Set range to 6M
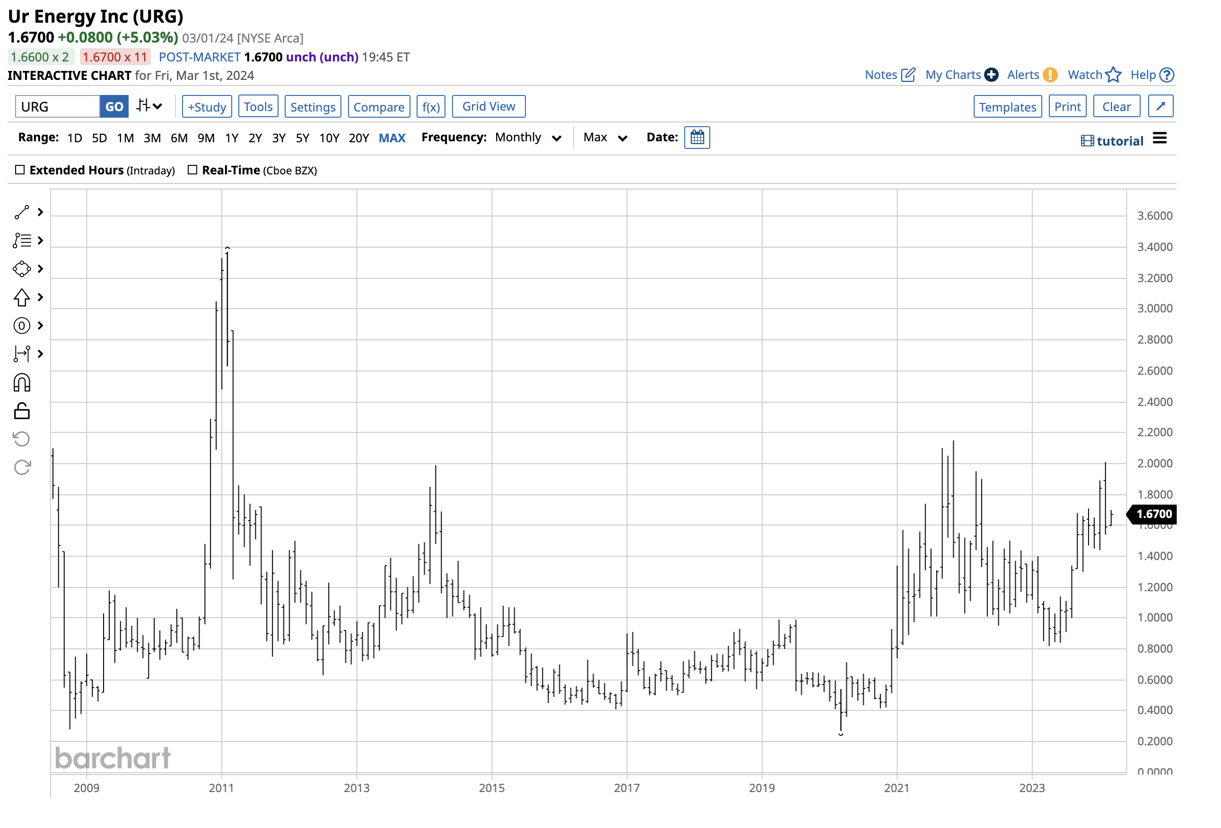The width and height of the screenshot is (1221, 828). coord(179,138)
